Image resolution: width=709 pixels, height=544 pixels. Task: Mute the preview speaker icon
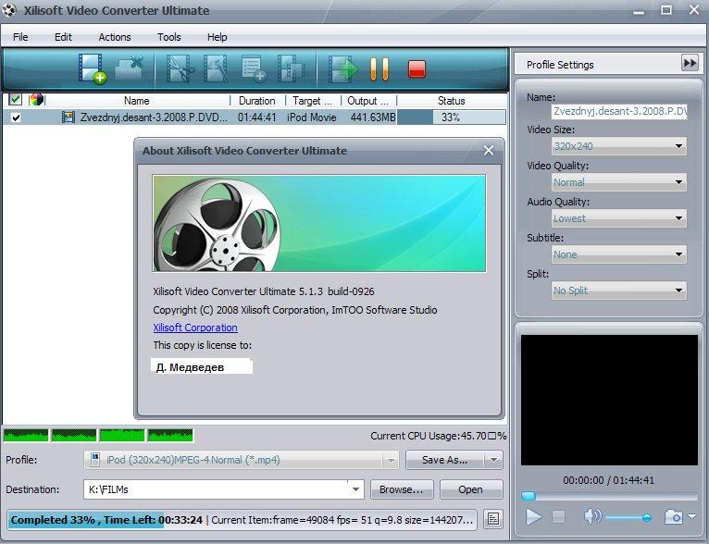pos(591,516)
